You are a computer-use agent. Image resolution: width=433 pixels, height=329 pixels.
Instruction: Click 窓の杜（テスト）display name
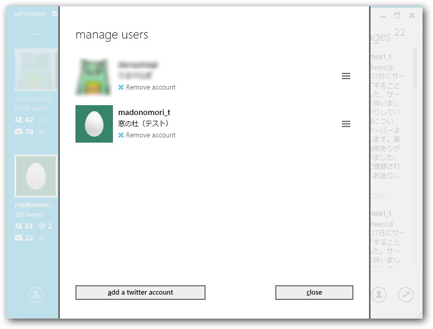pos(144,123)
